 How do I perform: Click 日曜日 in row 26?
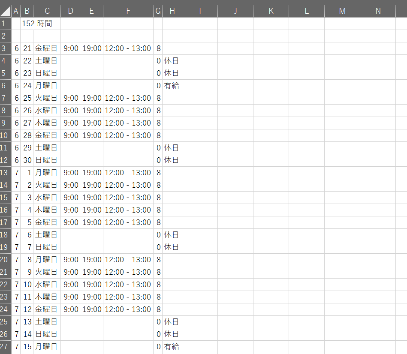click(x=46, y=334)
